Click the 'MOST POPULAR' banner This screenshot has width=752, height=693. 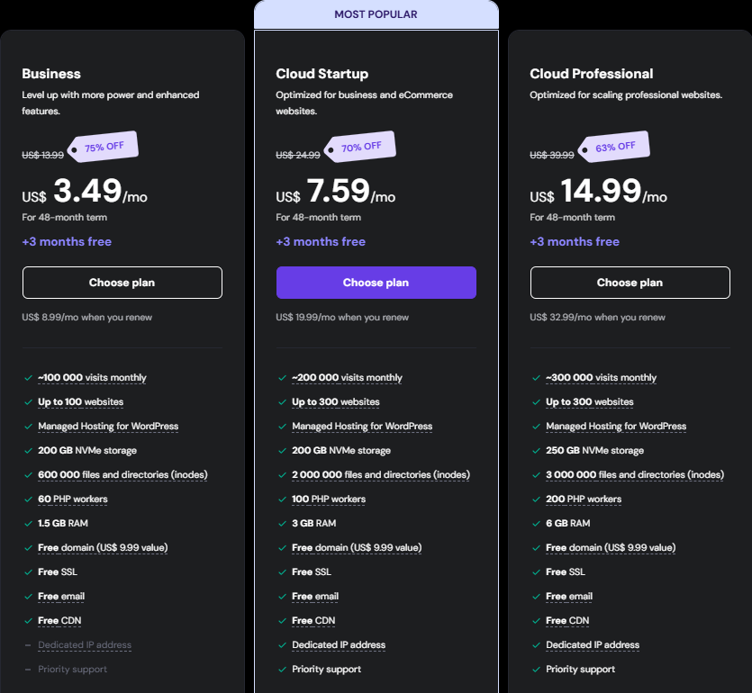tap(376, 14)
